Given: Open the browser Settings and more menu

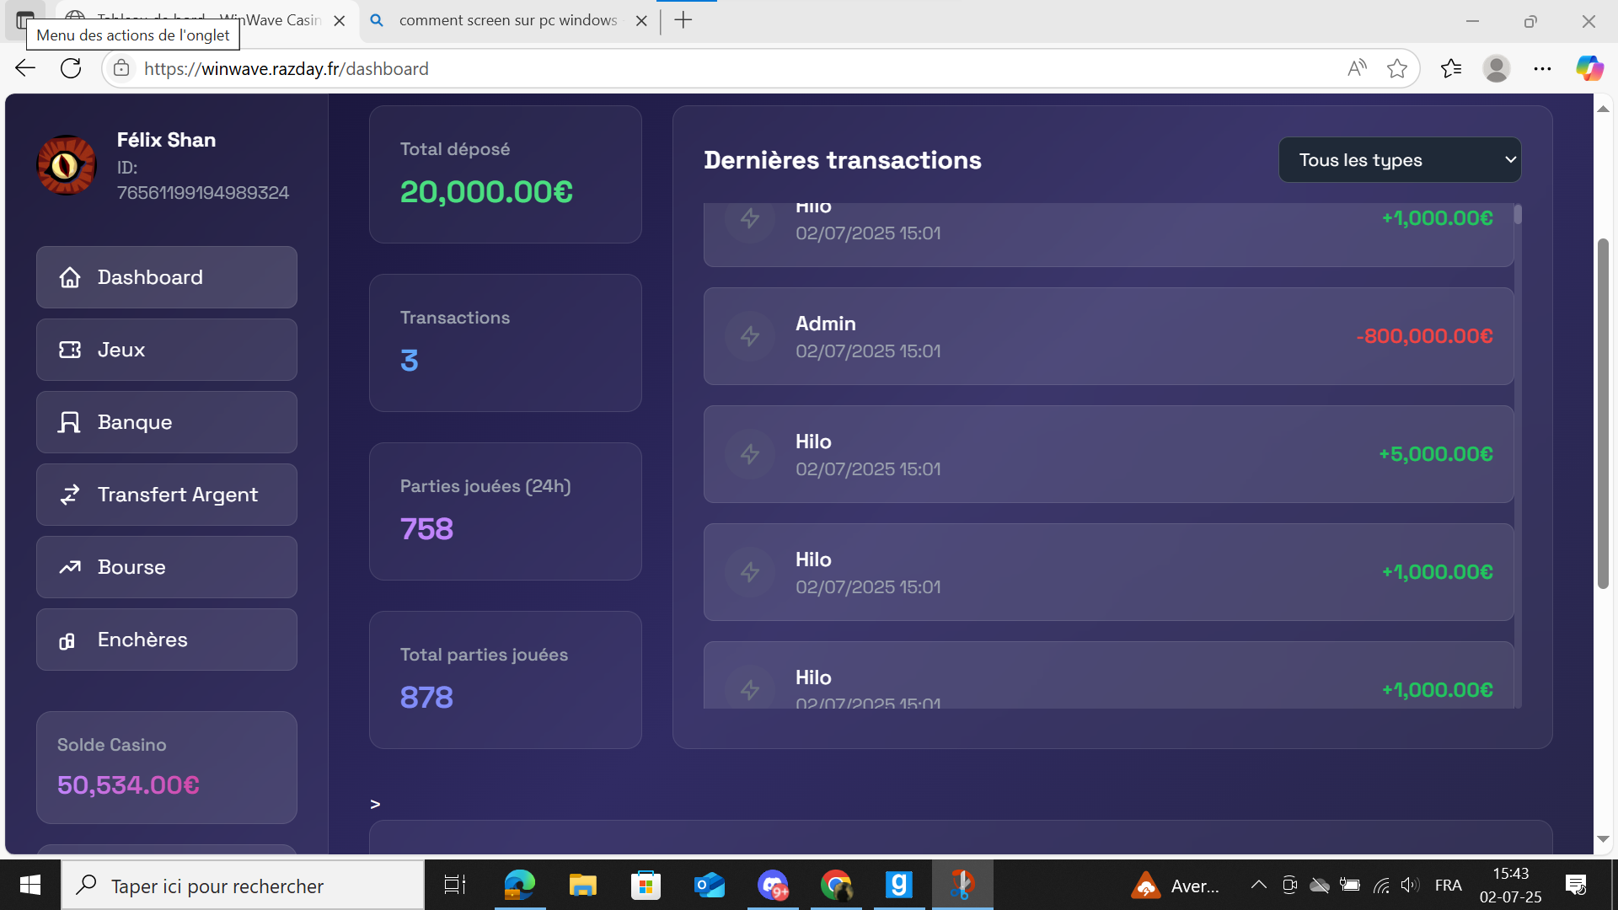Looking at the screenshot, I should (1542, 68).
